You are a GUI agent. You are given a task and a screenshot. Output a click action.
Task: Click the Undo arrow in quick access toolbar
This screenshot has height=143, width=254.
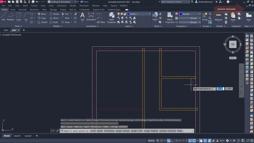tap(37, 2)
